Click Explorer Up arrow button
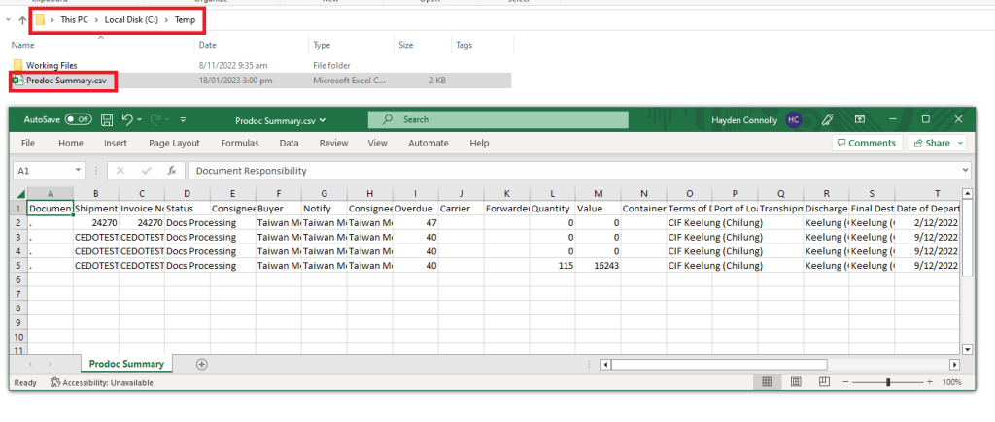This screenshot has width=995, height=422. (x=23, y=20)
